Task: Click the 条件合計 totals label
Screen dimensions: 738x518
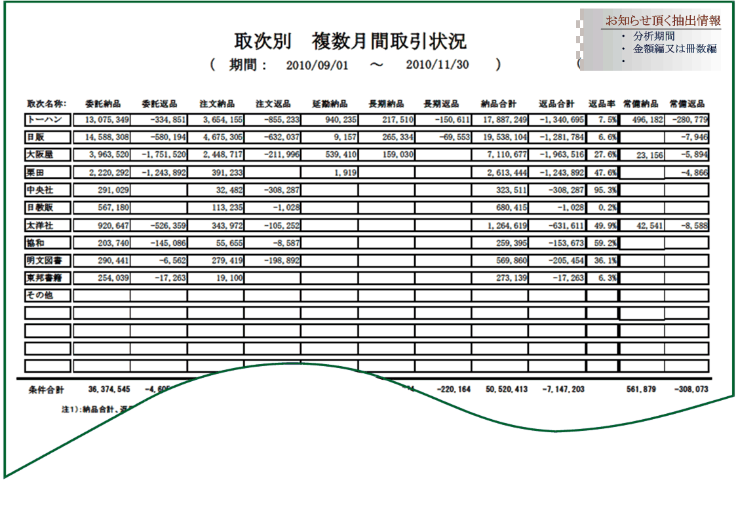Action: click(46, 390)
